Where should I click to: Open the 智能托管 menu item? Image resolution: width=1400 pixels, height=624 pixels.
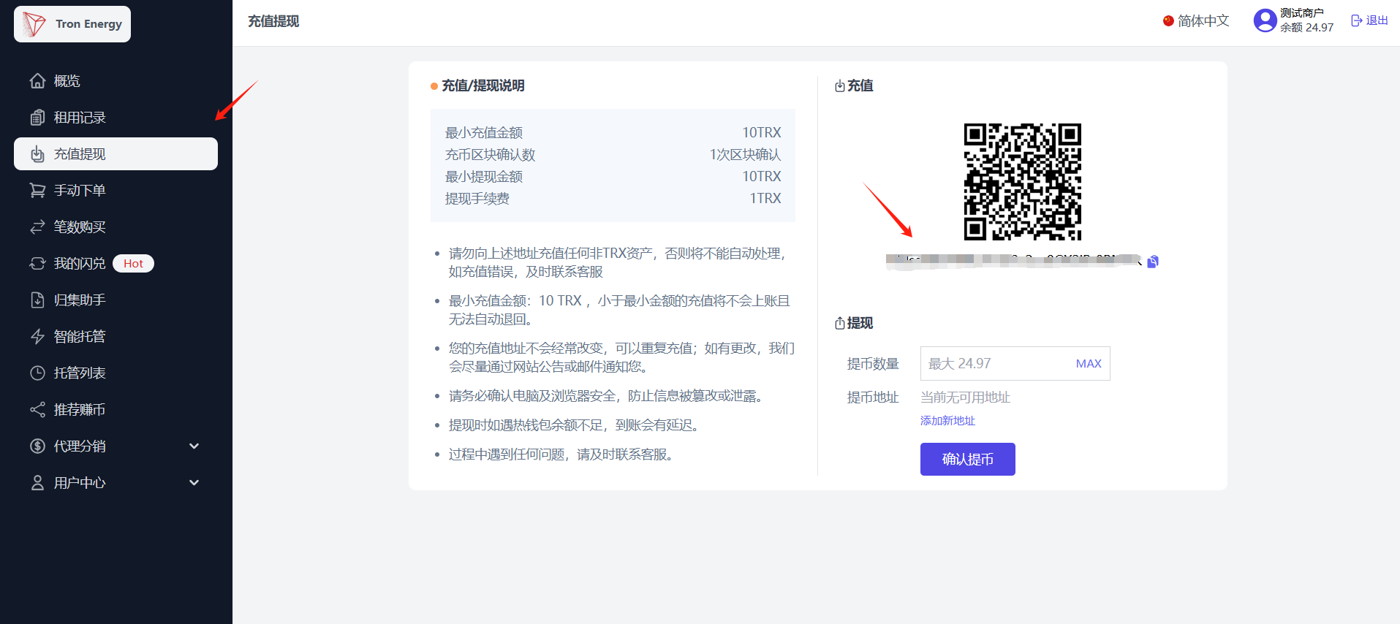(116, 337)
